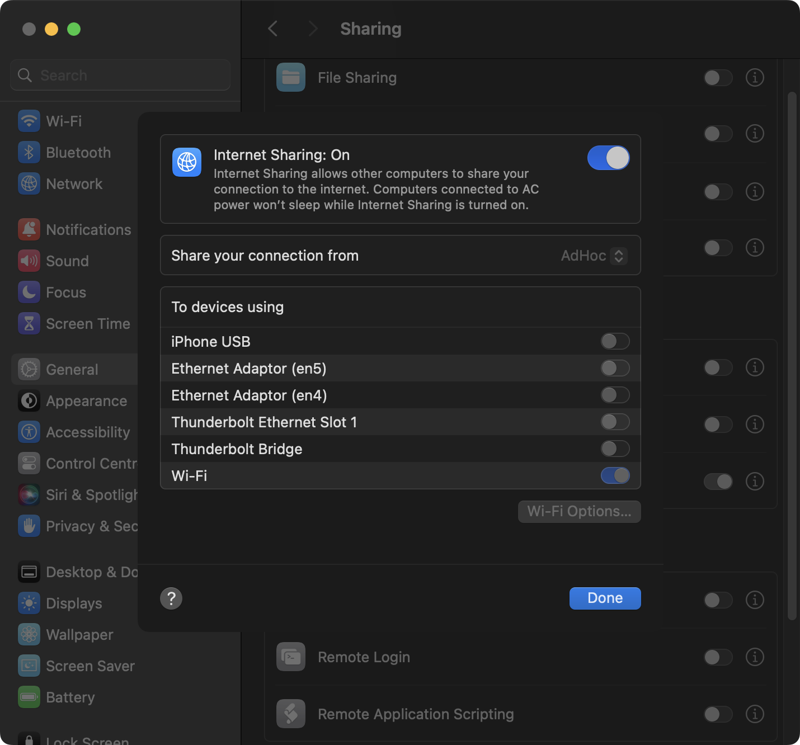Viewport: 800px width, 745px height.
Task: Show info for Remote Application Scripting
Action: point(755,714)
